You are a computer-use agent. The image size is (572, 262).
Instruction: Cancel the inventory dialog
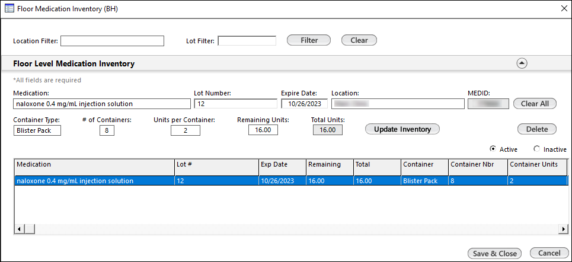549,253
